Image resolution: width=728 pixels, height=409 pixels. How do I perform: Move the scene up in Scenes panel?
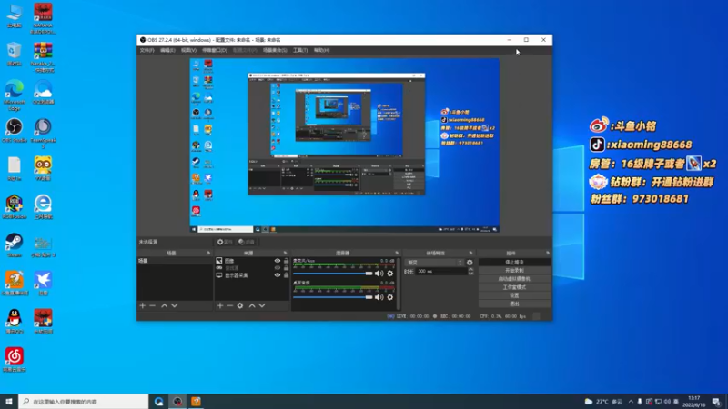[165, 305]
